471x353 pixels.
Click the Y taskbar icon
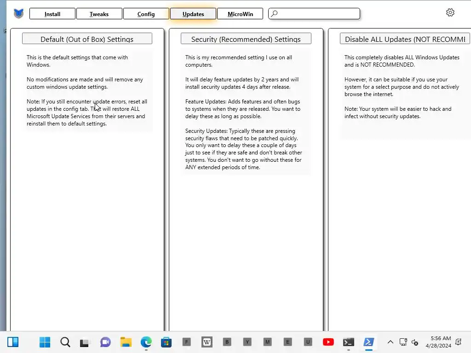pyautogui.click(x=247, y=342)
